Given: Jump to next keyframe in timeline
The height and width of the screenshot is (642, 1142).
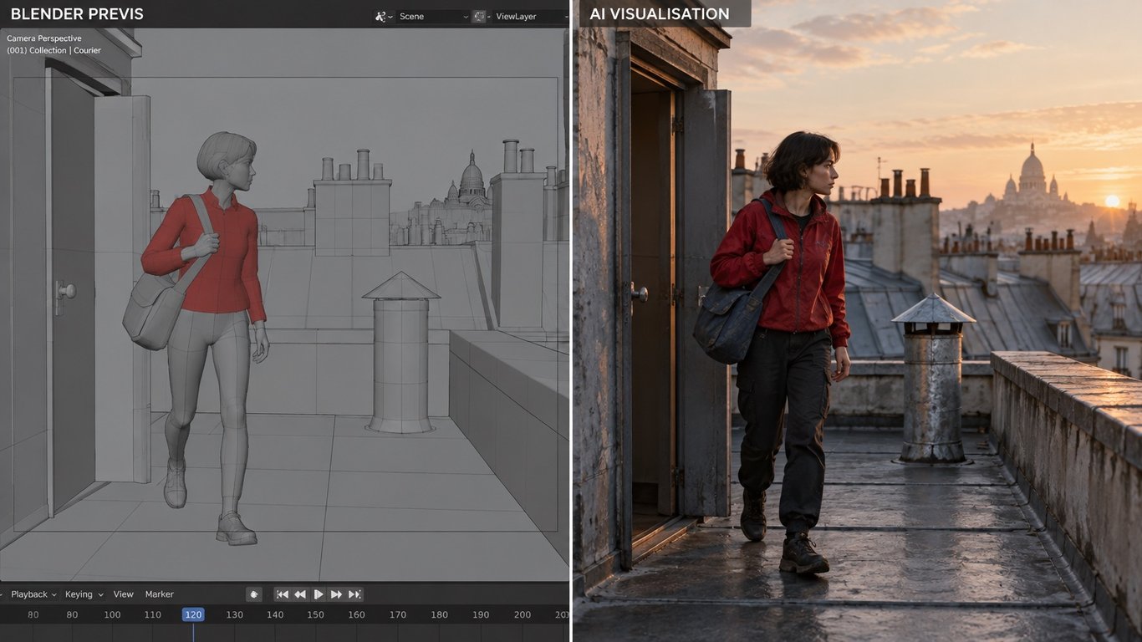Looking at the screenshot, I should click(x=336, y=594).
